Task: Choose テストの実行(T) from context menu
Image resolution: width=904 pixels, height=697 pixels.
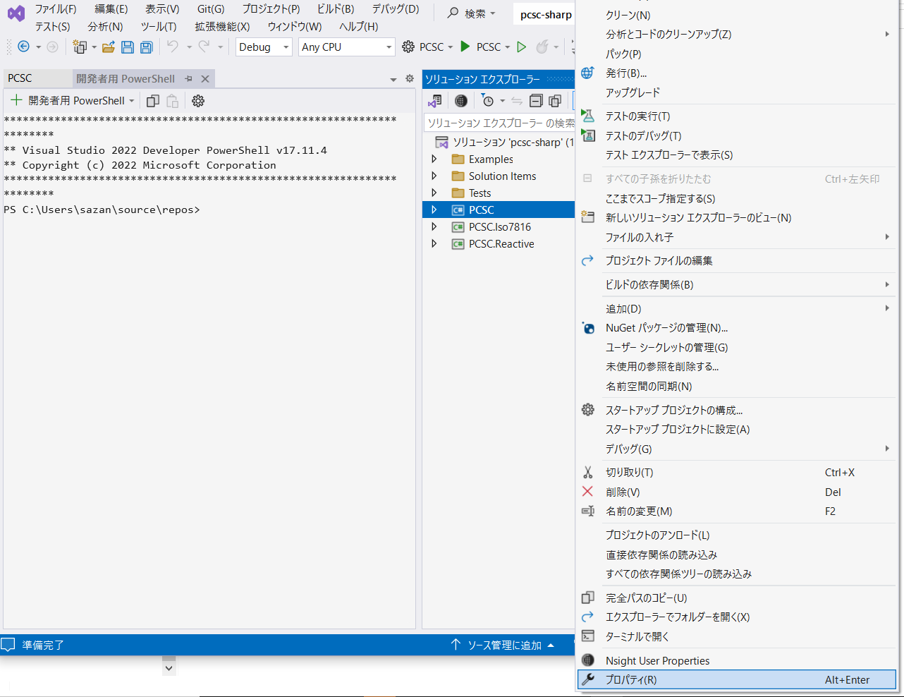Action: 736,116
